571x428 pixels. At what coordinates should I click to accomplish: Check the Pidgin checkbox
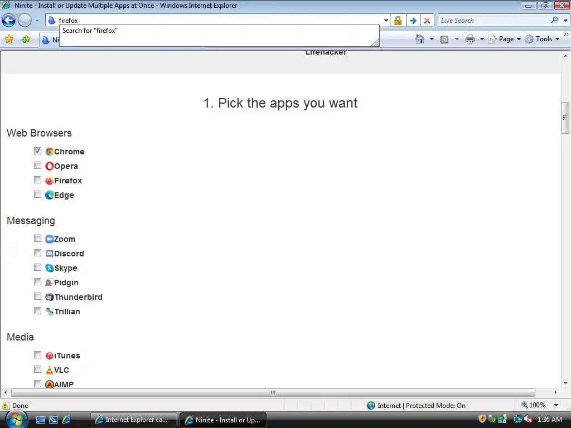[x=37, y=282]
